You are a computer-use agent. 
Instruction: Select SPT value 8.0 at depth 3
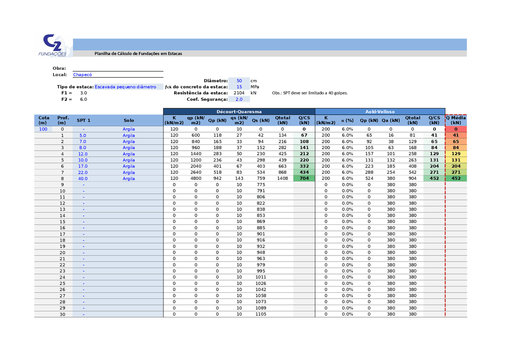83,148
